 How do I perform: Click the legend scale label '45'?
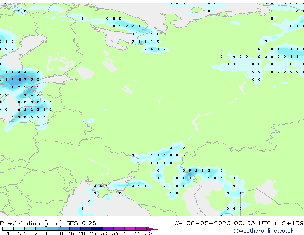(x=137, y=233)
